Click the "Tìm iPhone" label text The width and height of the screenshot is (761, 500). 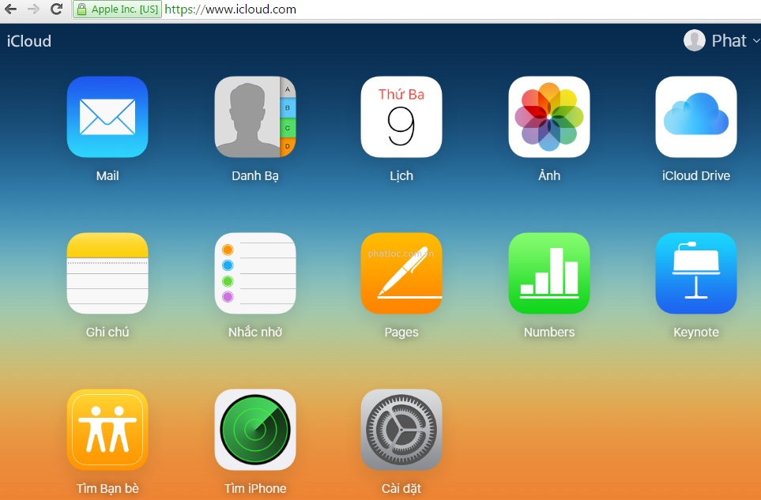click(x=255, y=488)
